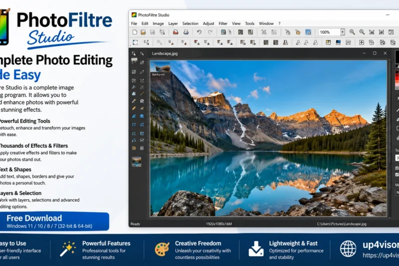Screen dimensions: 399x266
Task: Open the ? help menu
Action: [279, 23]
